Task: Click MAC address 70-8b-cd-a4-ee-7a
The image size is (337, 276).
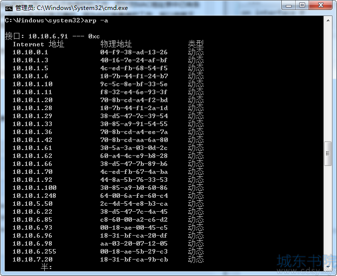Action: (134, 132)
